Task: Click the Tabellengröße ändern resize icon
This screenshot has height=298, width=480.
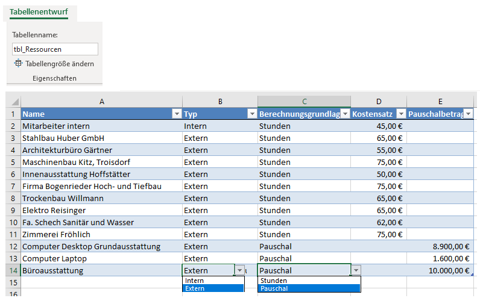Action: click(x=18, y=63)
